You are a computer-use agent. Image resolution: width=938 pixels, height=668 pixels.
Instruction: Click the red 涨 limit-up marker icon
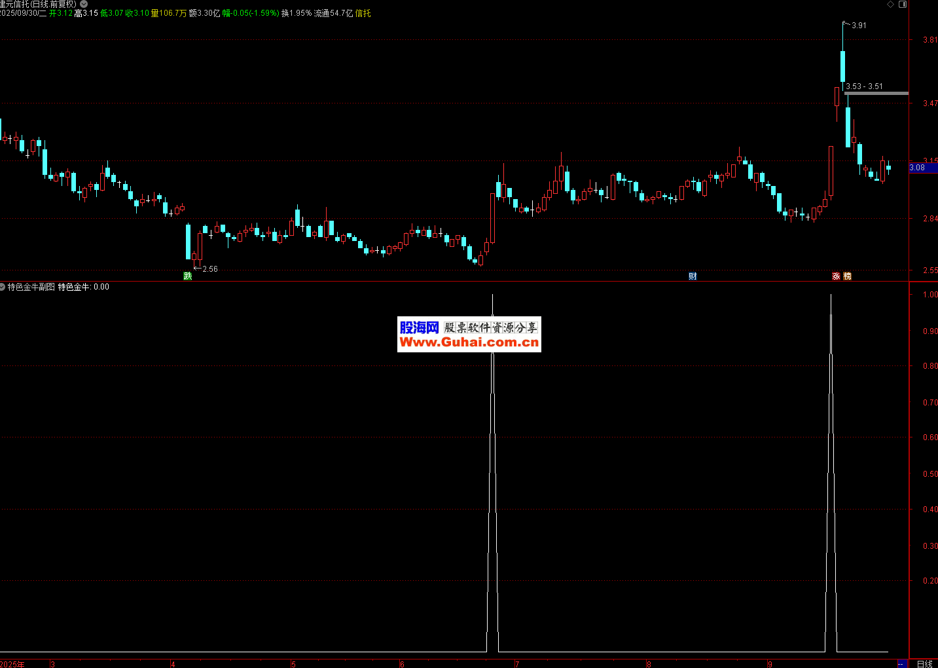pos(836,276)
